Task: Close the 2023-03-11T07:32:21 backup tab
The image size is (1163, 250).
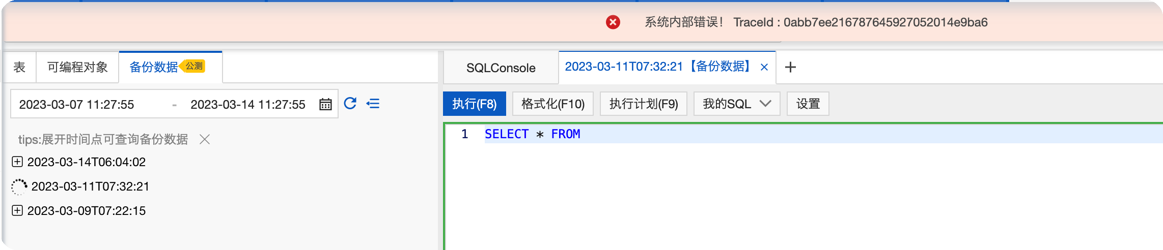Action: 764,67
